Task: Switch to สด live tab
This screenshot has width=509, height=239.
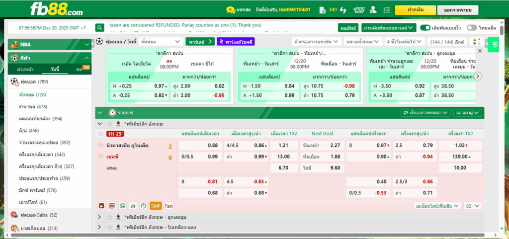Action: click(x=79, y=70)
